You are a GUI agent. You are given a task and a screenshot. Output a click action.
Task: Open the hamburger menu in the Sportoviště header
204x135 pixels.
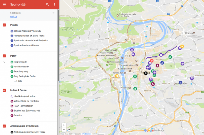(4, 4)
